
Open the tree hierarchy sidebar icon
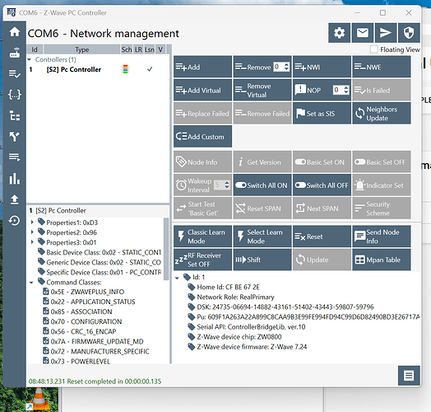click(x=15, y=115)
